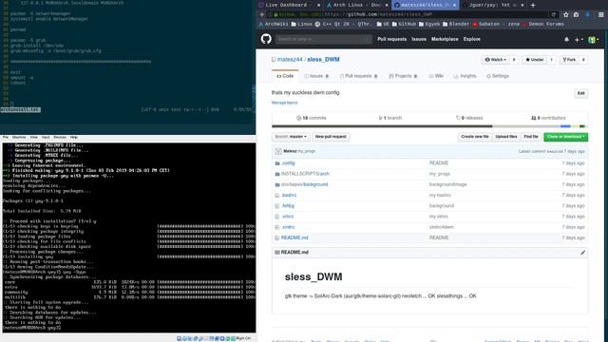Viewport: 608px width, 342px height.
Task: Open the plus create-new menu on GitHub
Action: pos(579,40)
